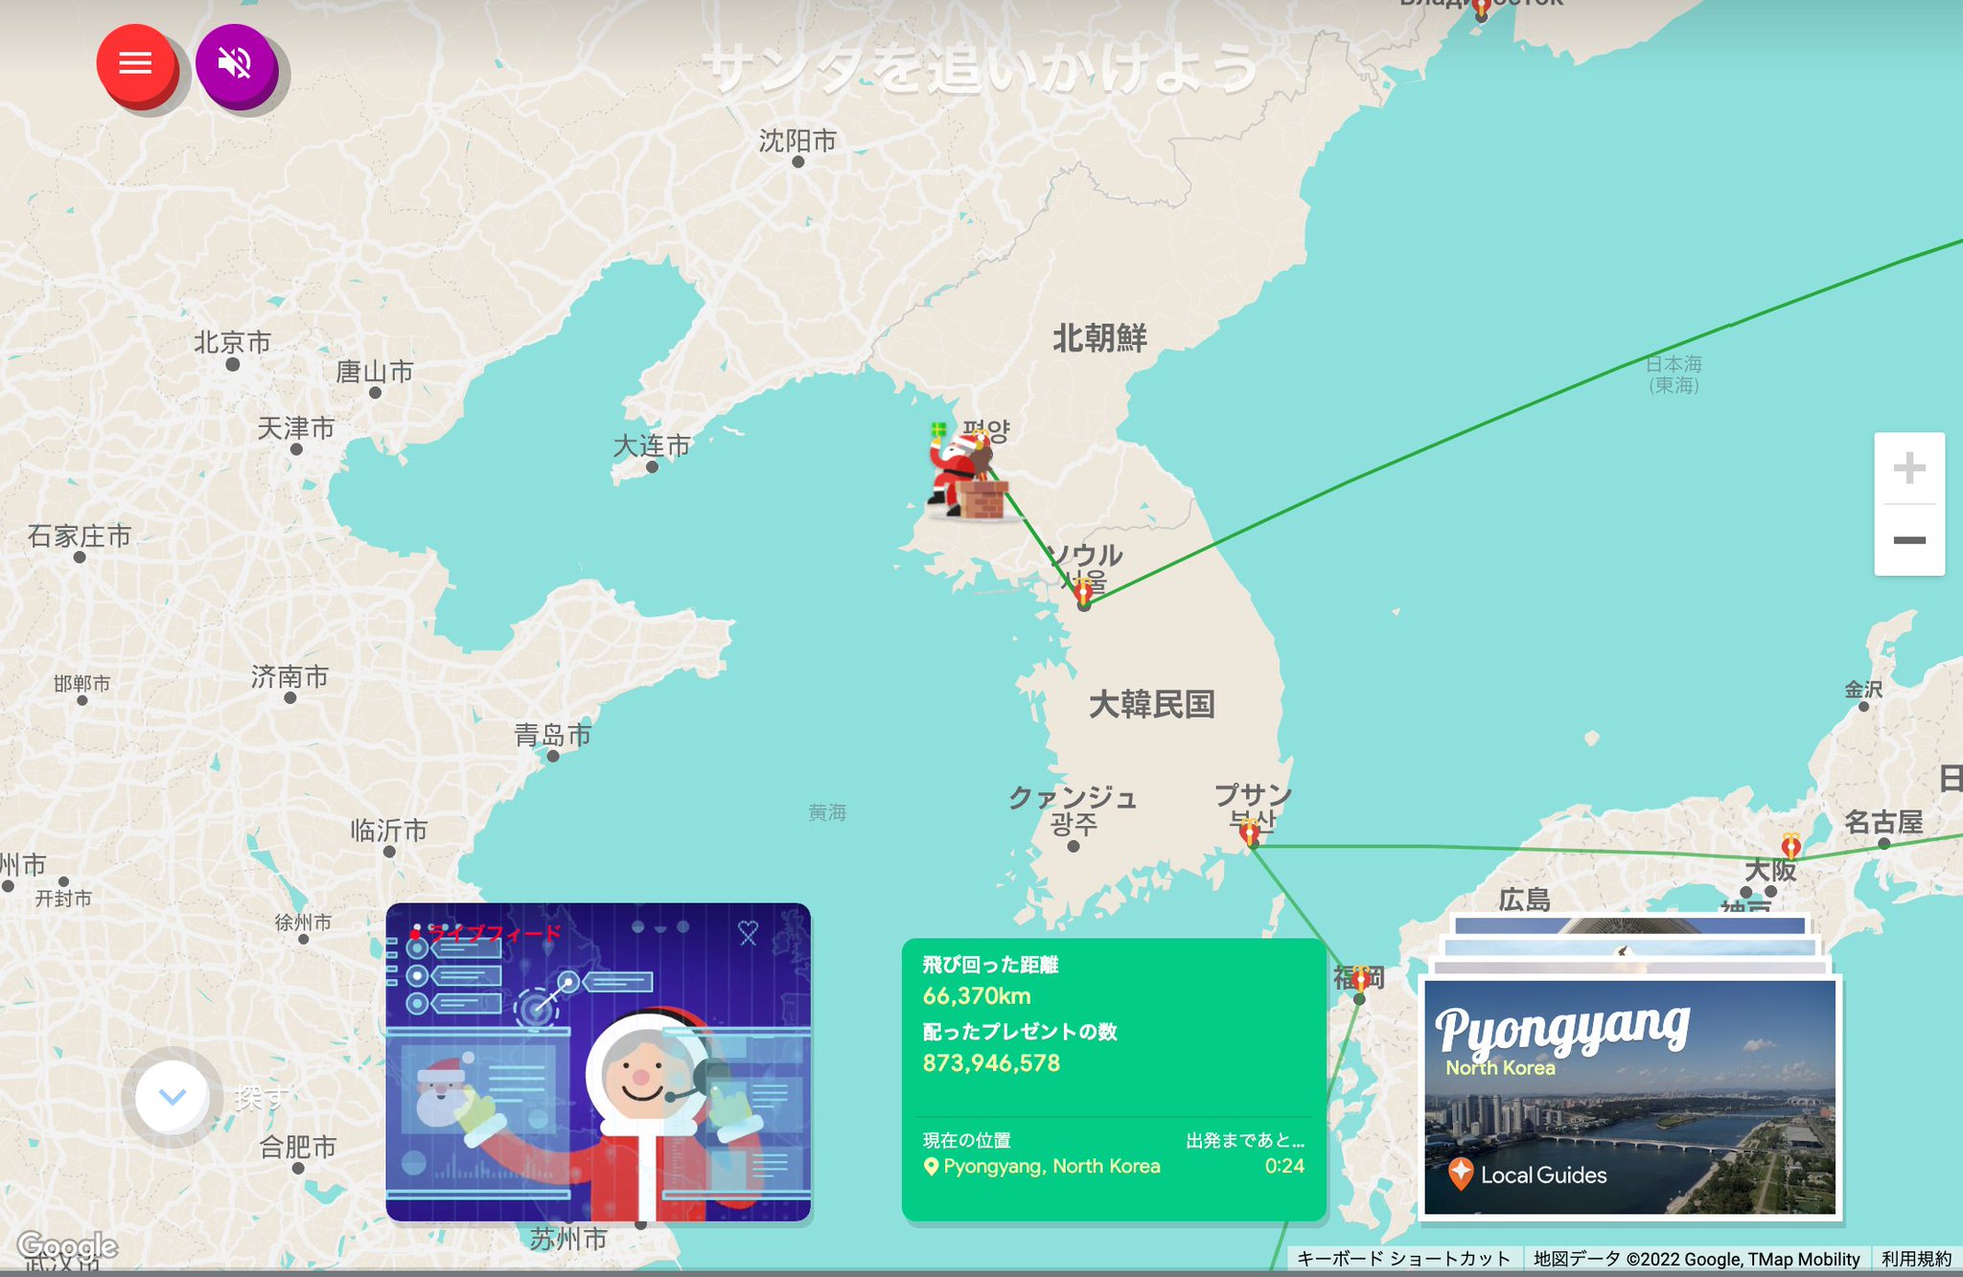1963x1277 pixels.
Task: Click the 青岛市 city label
Action: tap(553, 735)
